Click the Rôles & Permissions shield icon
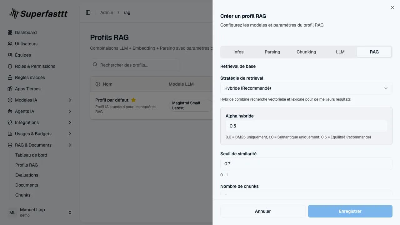 coord(10,66)
